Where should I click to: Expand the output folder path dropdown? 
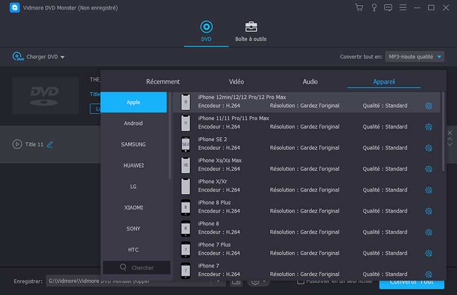(x=218, y=281)
